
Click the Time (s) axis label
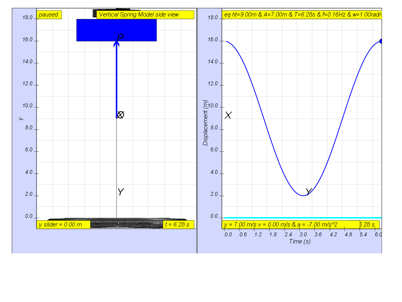tap(300, 241)
